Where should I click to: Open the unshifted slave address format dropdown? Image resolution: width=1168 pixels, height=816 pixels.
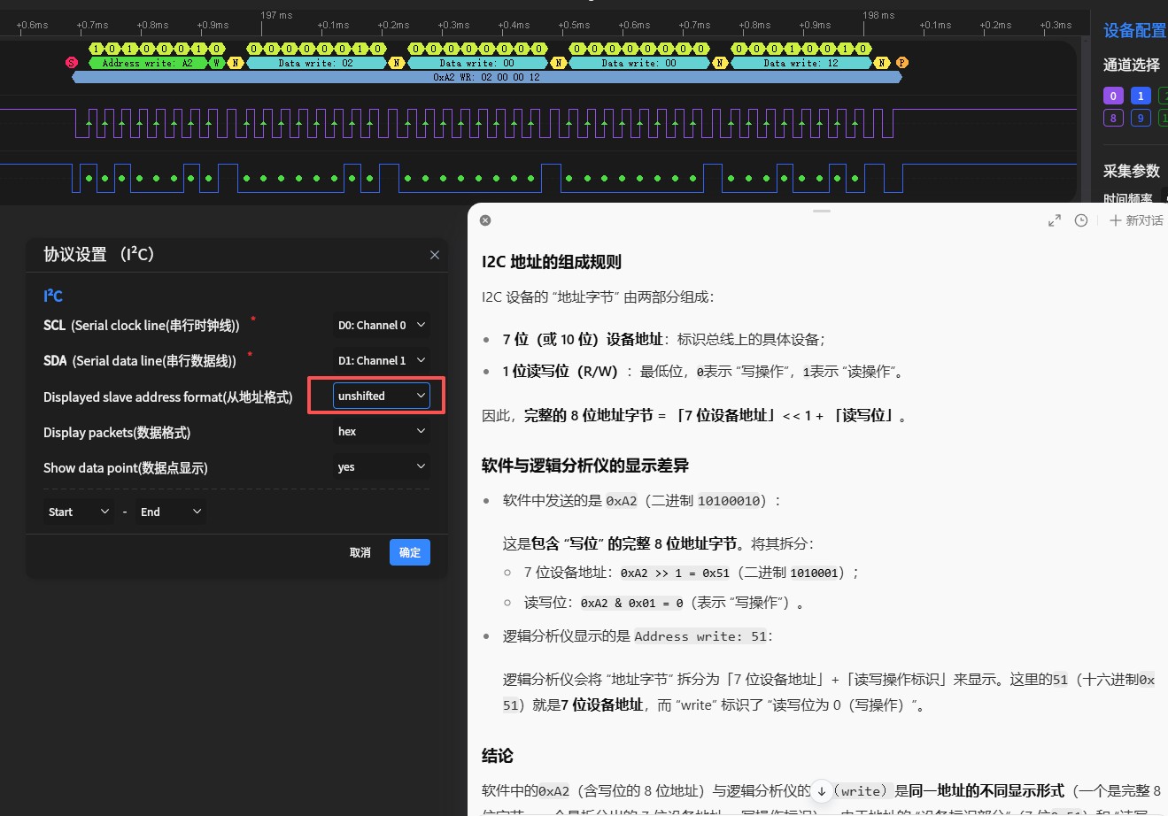click(x=381, y=396)
